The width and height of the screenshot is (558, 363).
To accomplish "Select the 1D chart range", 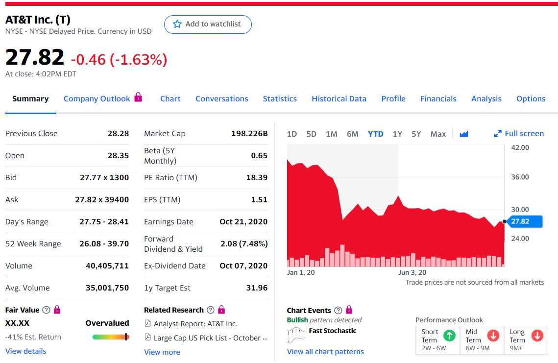I will click(x=292, y=134).
